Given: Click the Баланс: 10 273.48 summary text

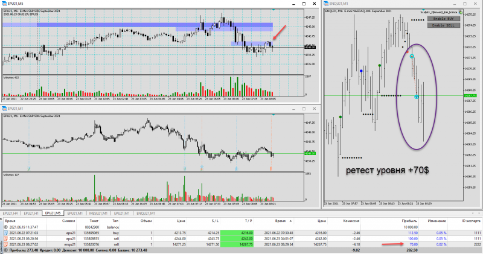Looking at the screenshot, I should click(132, 250).
